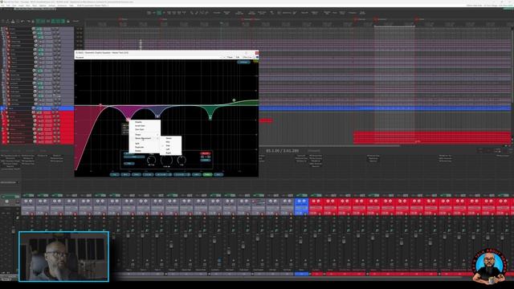This screenshot has width=514, height=289.
Task: Click the middle knob in EQ band panel
Action: coord(166,160)
